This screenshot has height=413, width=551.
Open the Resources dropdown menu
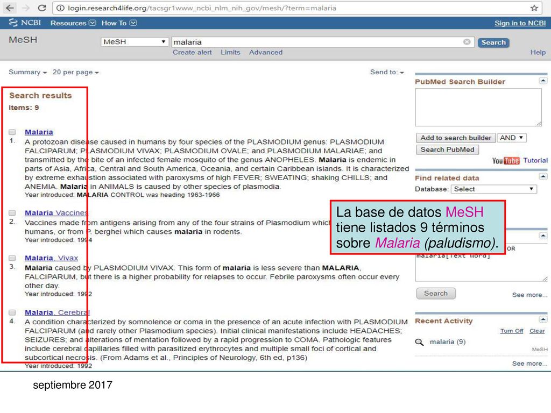pyautogui.click(x=73, y=23)
